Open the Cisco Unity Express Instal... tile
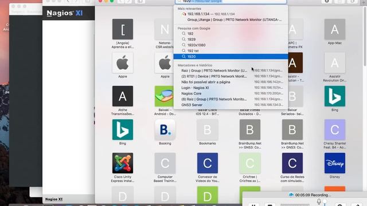The image size is (367, 206). pos(123,163)
